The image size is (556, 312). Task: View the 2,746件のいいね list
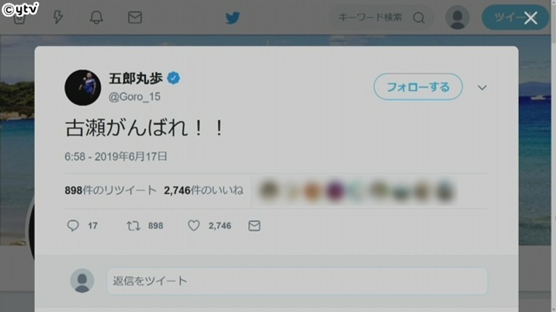pyautogui.click(x=204, y=190)
